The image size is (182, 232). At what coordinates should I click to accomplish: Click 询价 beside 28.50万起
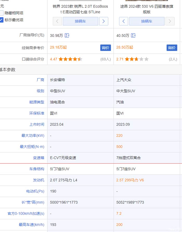pyautogui.click(x=172, y=48)
